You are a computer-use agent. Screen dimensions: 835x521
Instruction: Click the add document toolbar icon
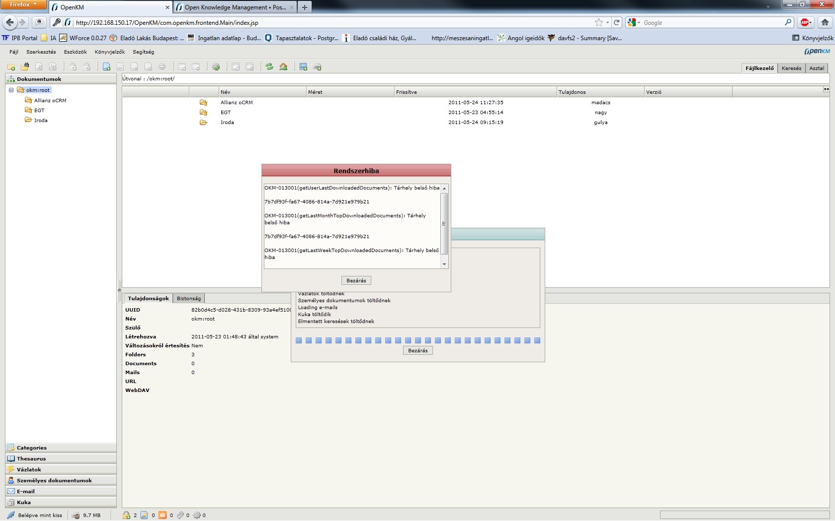click(x=106, y=67)
